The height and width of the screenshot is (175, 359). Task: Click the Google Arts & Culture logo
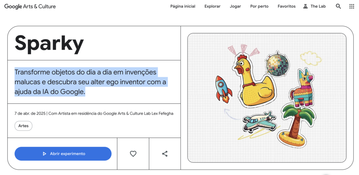coord(30,6)
